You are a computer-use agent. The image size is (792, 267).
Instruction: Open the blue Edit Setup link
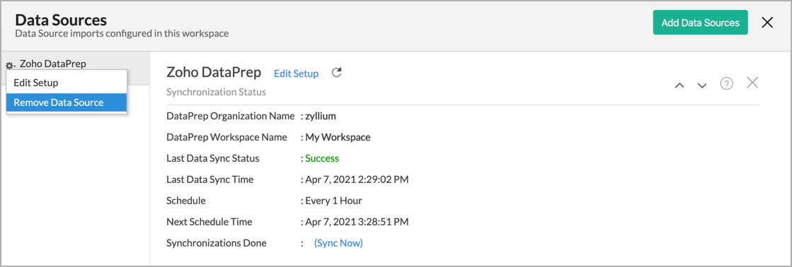pos(296,73)
